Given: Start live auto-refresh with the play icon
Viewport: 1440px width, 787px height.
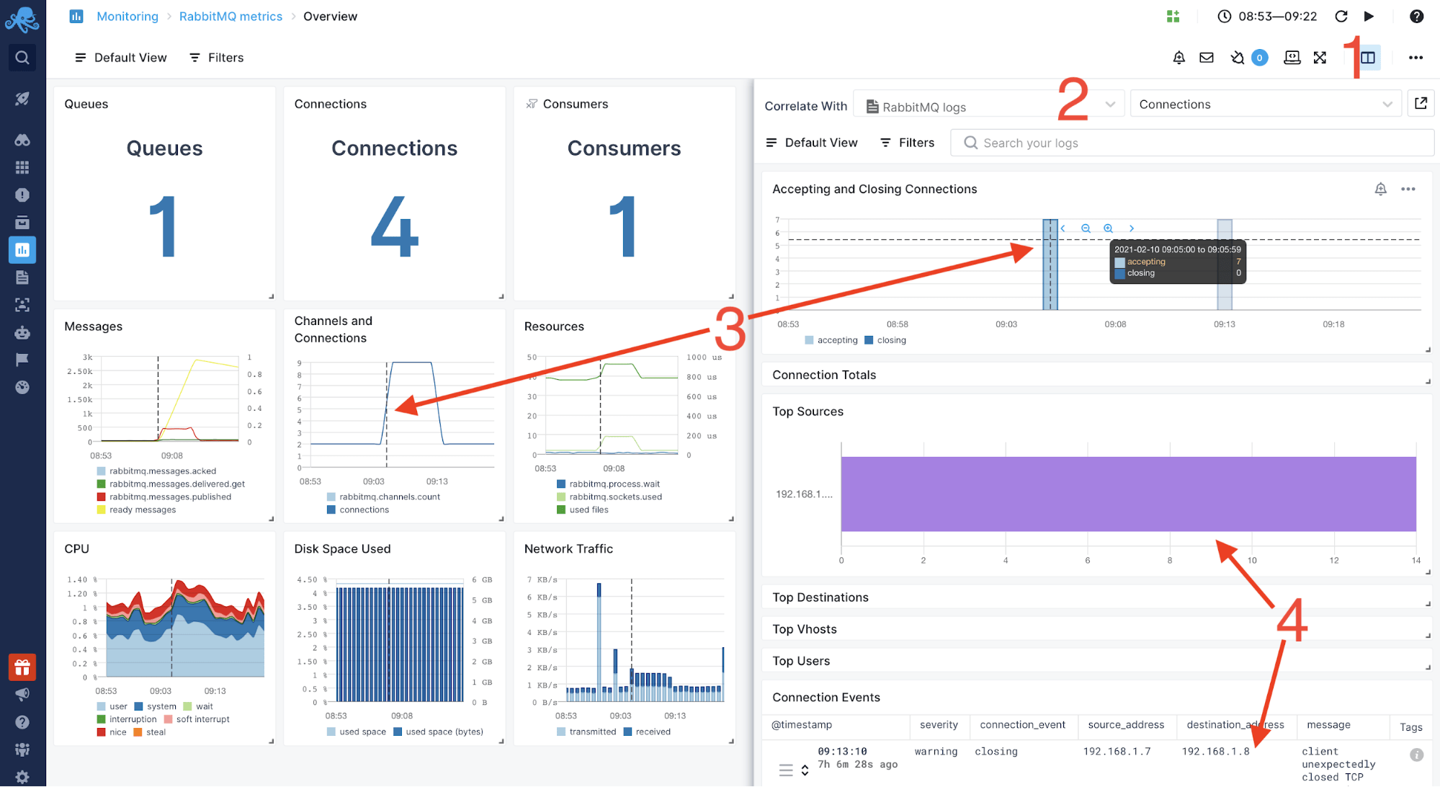Looking at the screenshot, I should [1369, 16].
